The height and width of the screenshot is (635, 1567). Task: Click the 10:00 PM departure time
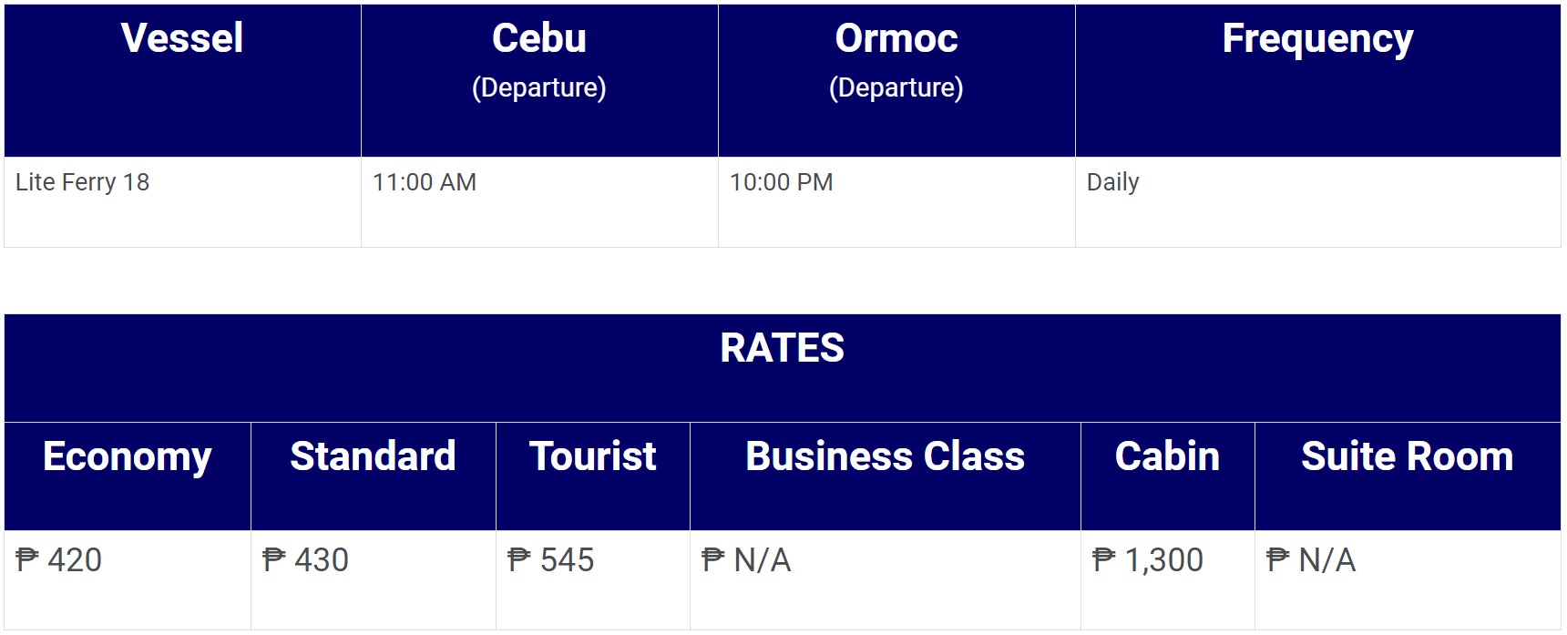pyautogui.click(x=782, y=182)
